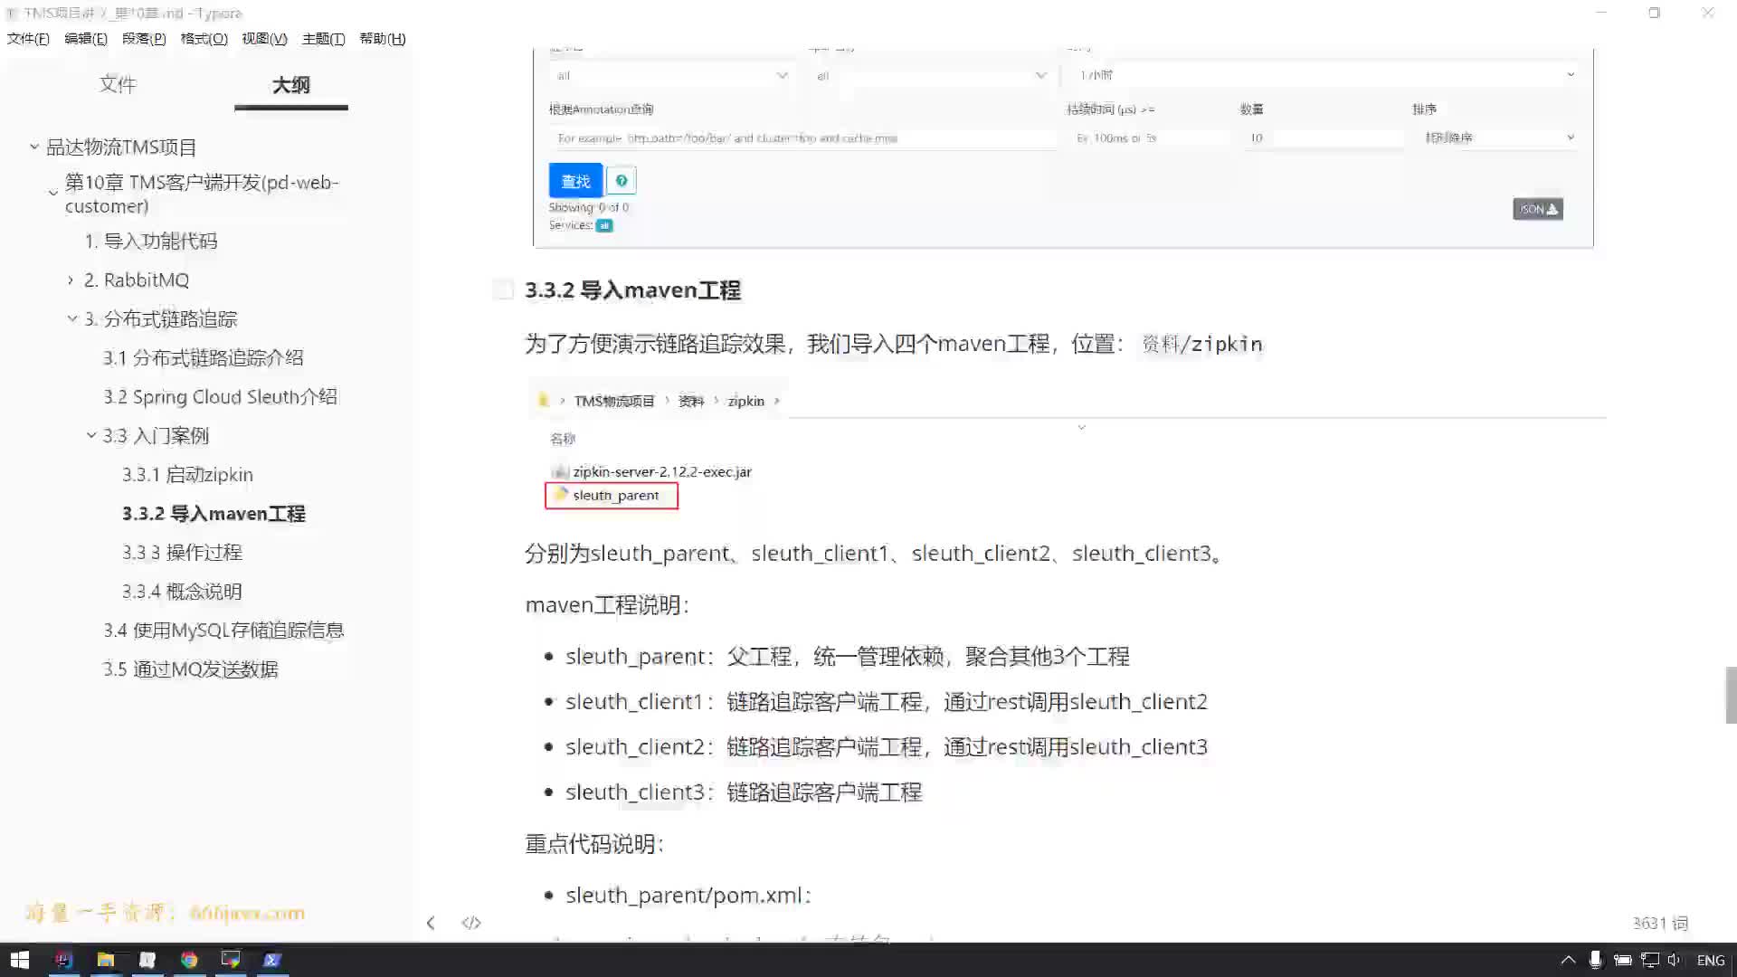The image size is (1737, 977).
Task: Click the document vertical scrollbar thumb
Action: pos(1731,695)
